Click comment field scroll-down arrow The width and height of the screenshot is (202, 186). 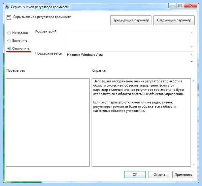point(192,47)
